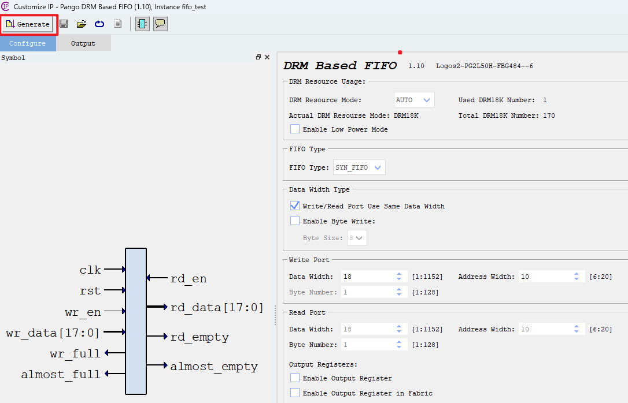Change the FIFO Type selection
628x403 pixels.
(x=359, y=167)
